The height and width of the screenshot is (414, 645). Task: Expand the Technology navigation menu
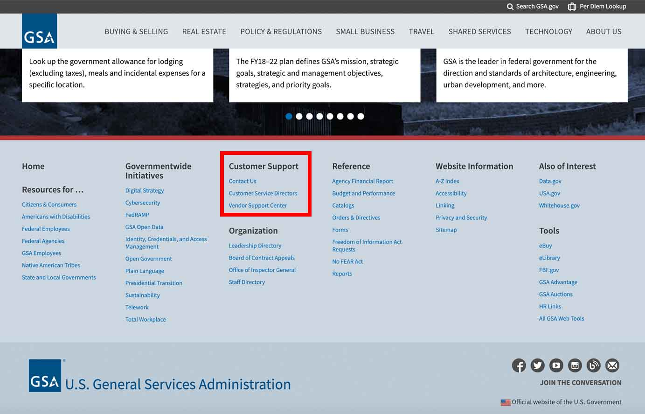point(548,32)
